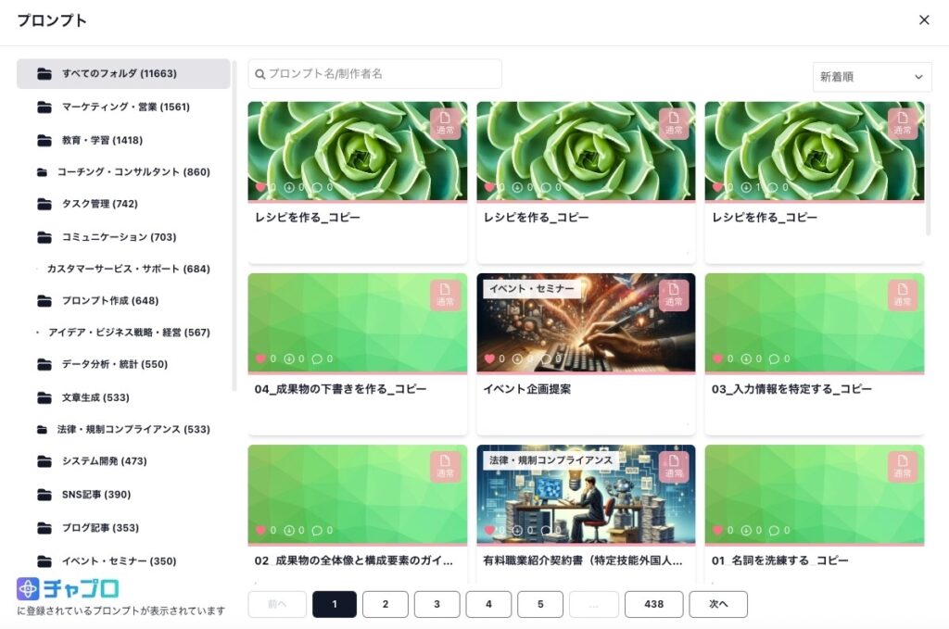Open the 有料職業紹介契約書 prompt thumbnail
Image resolution: width=949 pixels, height=629 pixels.
[x=586, y=496]
